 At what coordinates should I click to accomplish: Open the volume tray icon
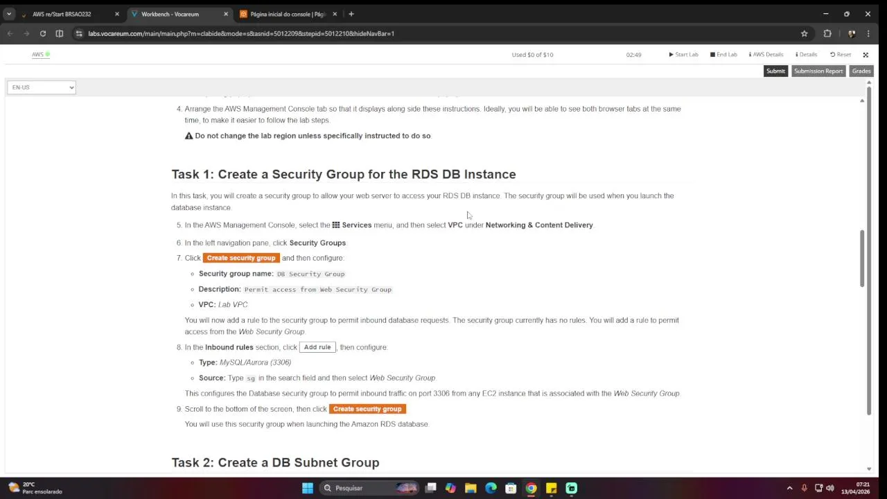tap(830, 488)
